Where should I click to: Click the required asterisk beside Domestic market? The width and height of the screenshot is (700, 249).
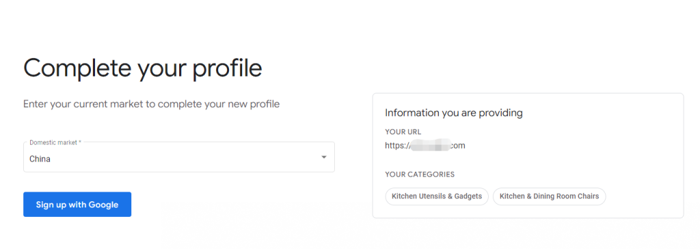click(80, 142)
